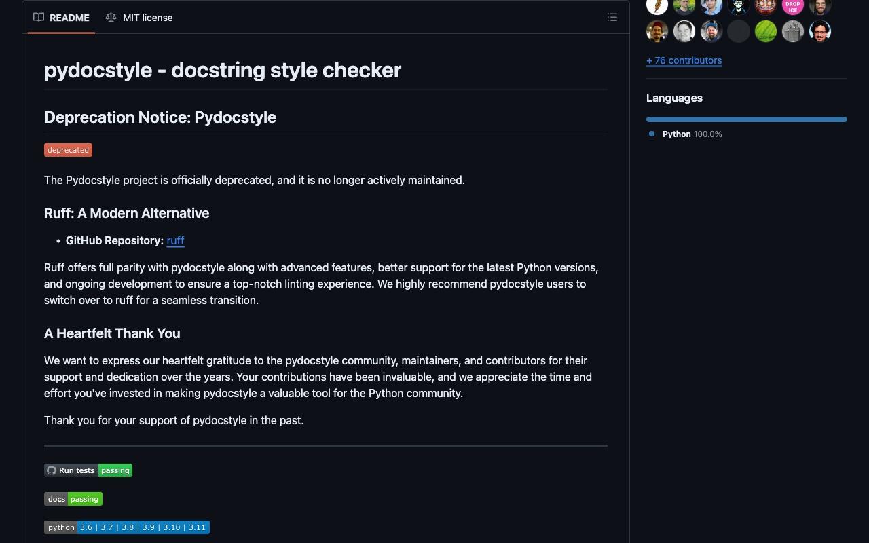Click the A Heartfelt Thank You heading
This screenshot has height=543, width=869.
[112, 333]
